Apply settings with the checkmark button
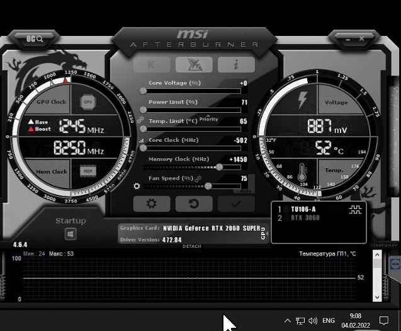 (x=236, y=204)
